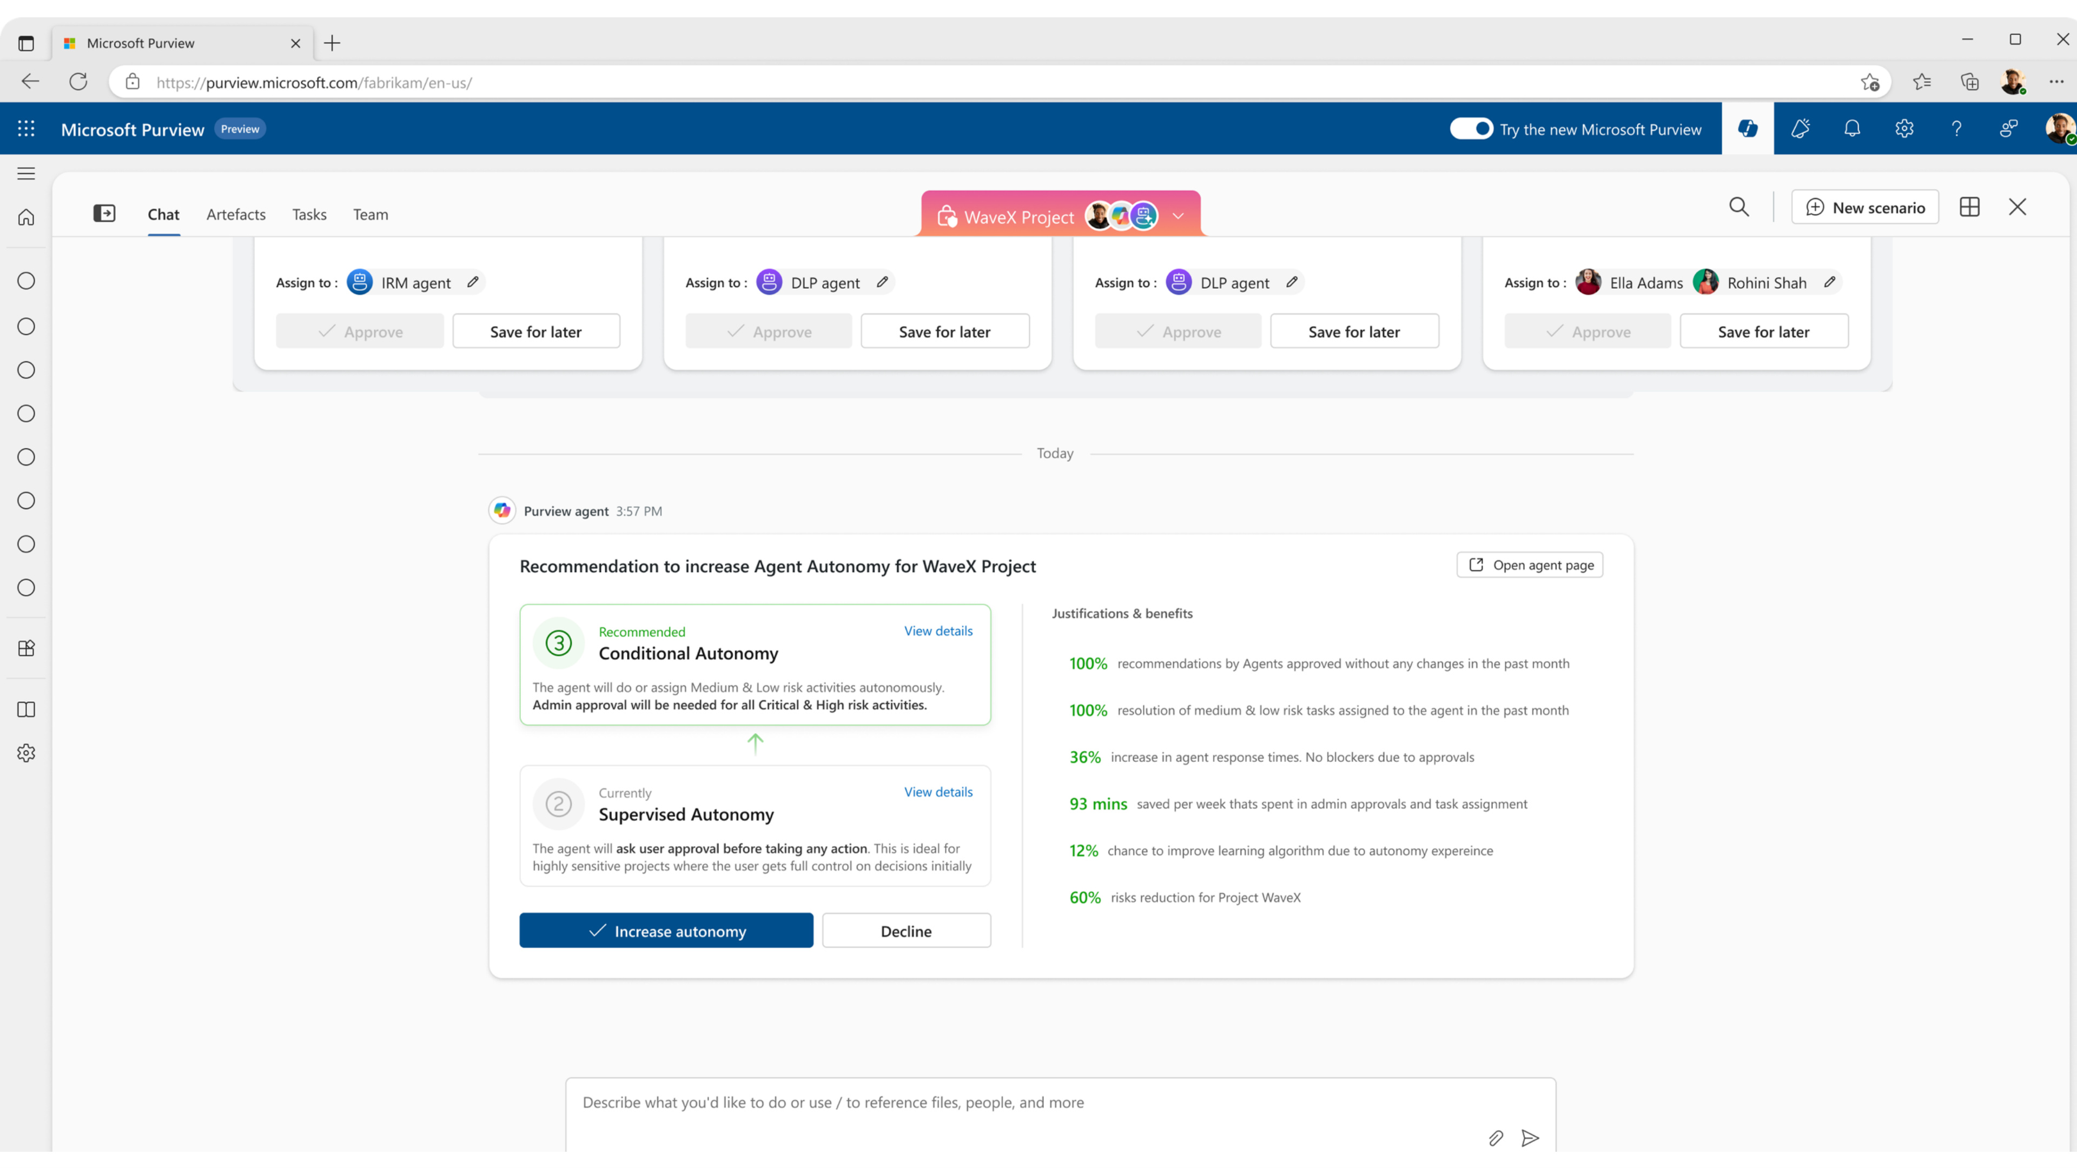Click the Decline button

point(907,931)
